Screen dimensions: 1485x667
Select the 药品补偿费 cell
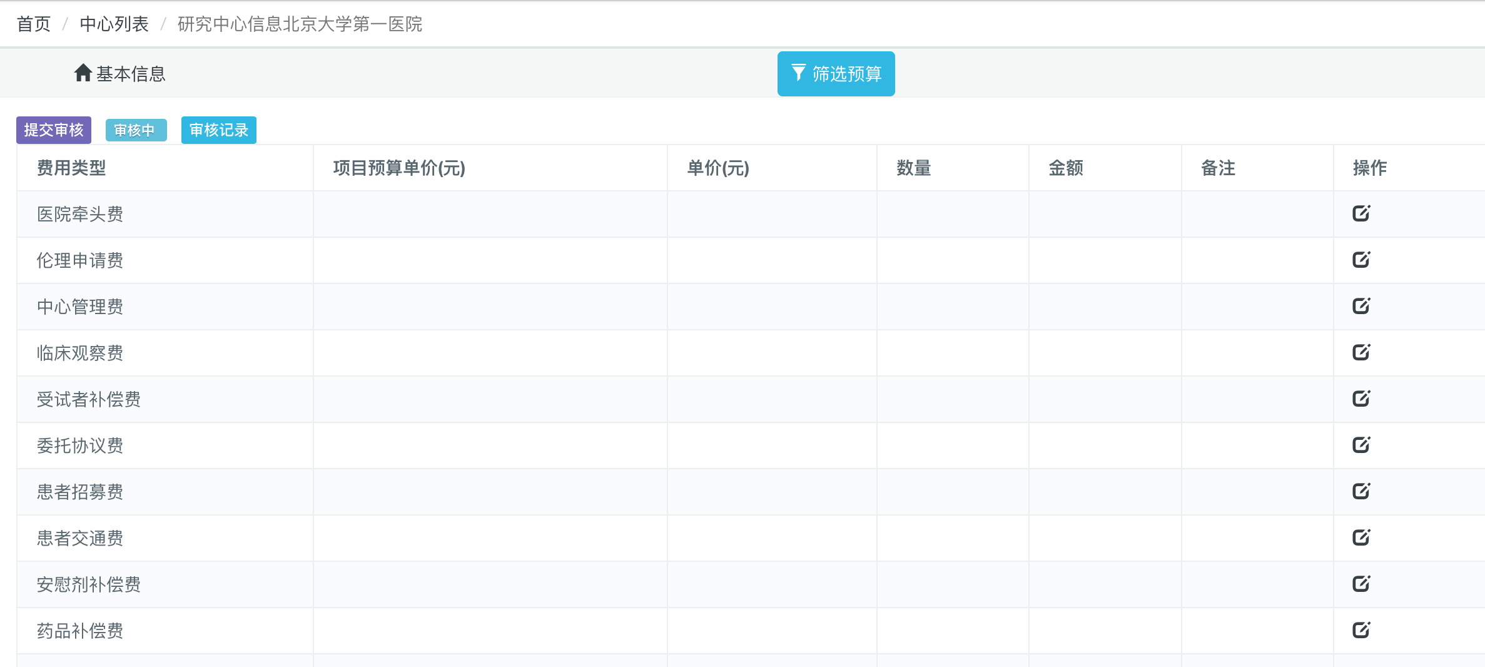pyautogui.click(x=165, y=631)
